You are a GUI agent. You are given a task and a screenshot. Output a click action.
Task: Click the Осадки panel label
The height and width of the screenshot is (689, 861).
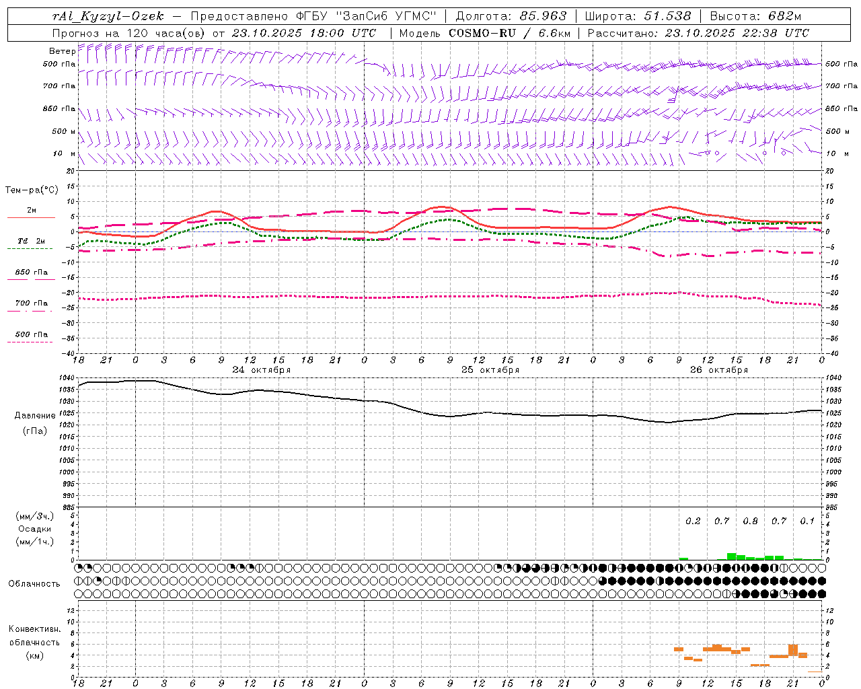tap(35, 529)
